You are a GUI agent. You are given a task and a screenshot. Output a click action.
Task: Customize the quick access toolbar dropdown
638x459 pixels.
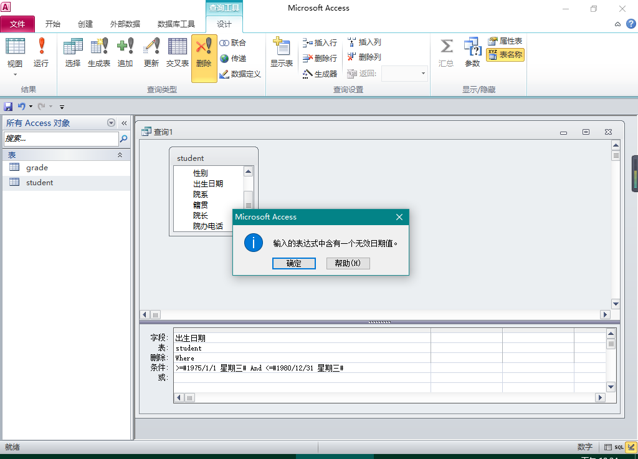click(62, 107)
